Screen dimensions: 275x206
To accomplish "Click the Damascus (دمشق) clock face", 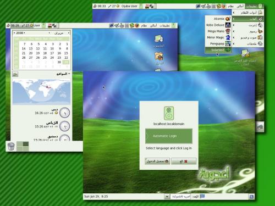I will [65, 138].
